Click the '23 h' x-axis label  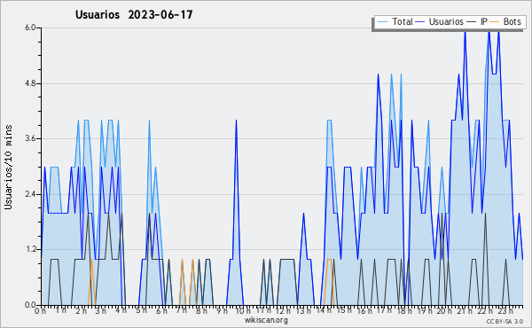(505, 311)
